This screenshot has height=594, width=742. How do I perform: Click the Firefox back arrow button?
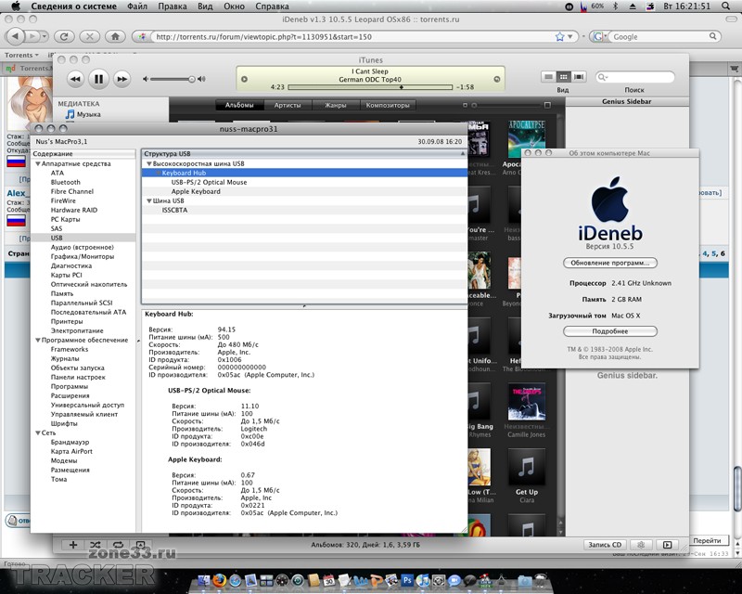click(x=16, y=36)
